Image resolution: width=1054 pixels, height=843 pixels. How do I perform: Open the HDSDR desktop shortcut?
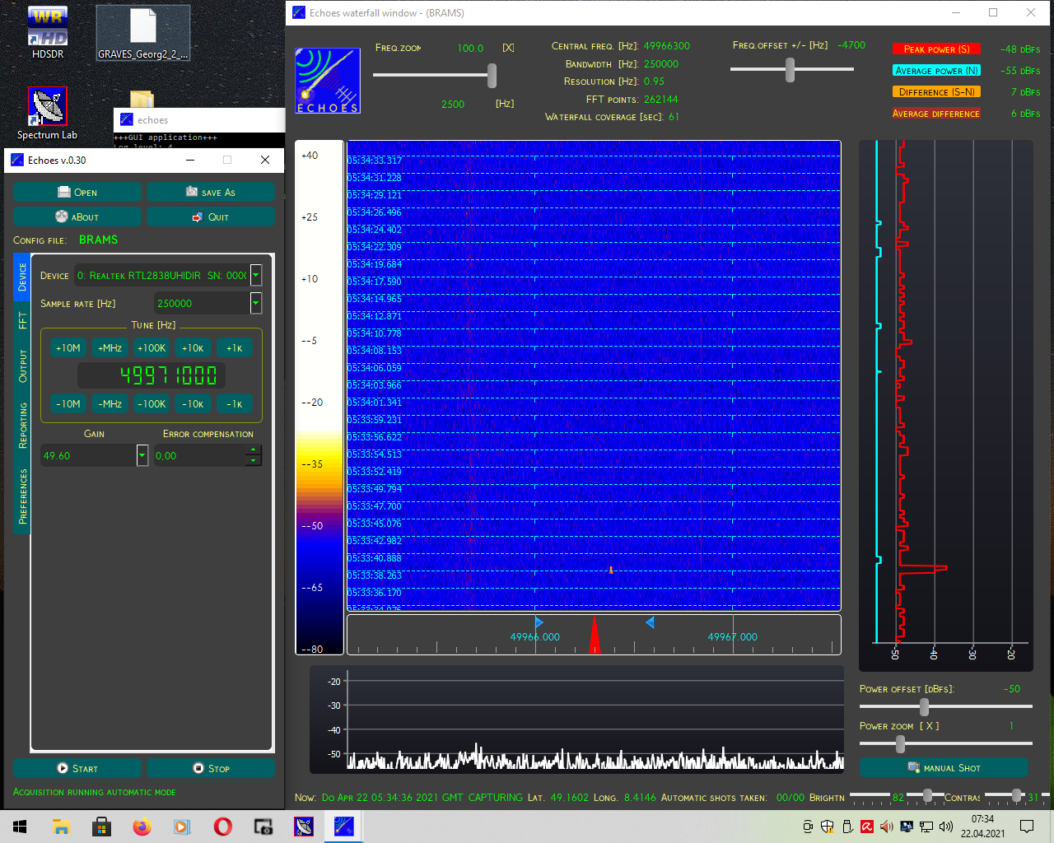(x=48, y=33)
